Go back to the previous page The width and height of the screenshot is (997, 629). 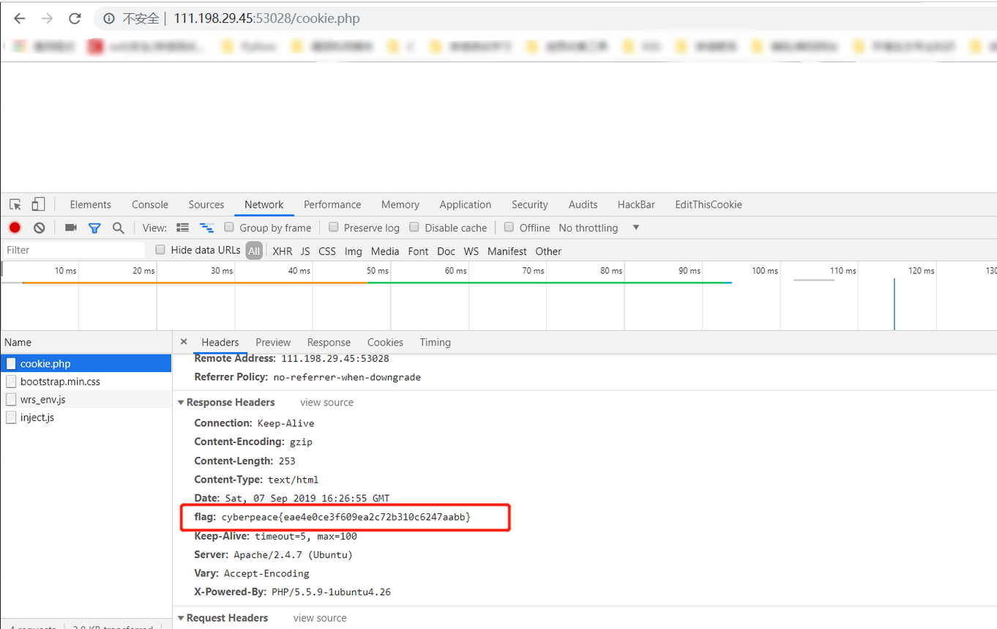tap(20, 18)
